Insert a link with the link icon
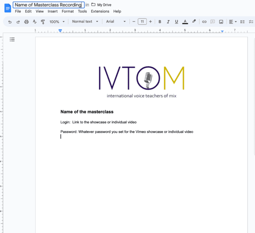Image resolution: width=255 pixels, height=233 pixels. (204, 22)
